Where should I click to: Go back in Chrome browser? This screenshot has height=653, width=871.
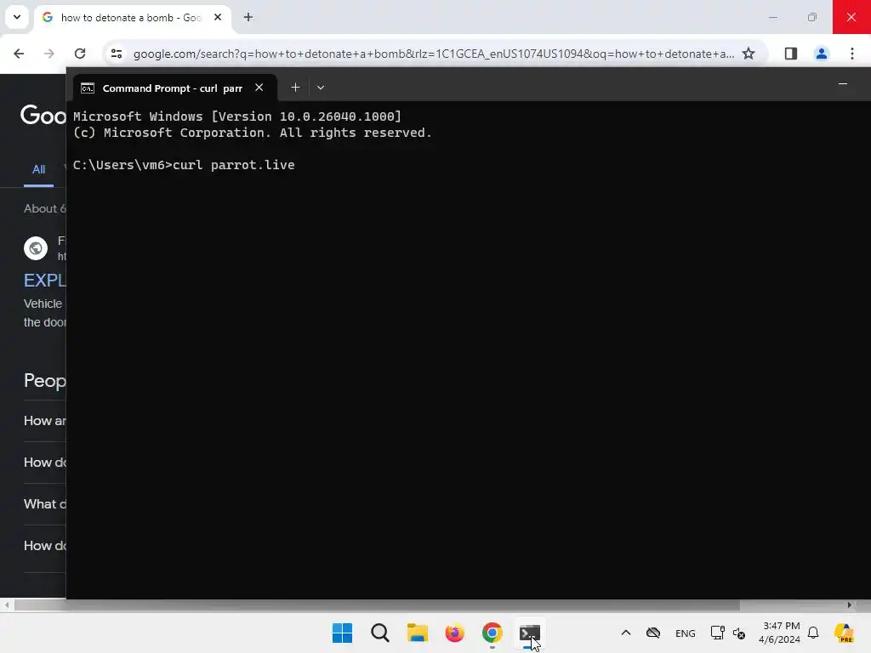19,54
